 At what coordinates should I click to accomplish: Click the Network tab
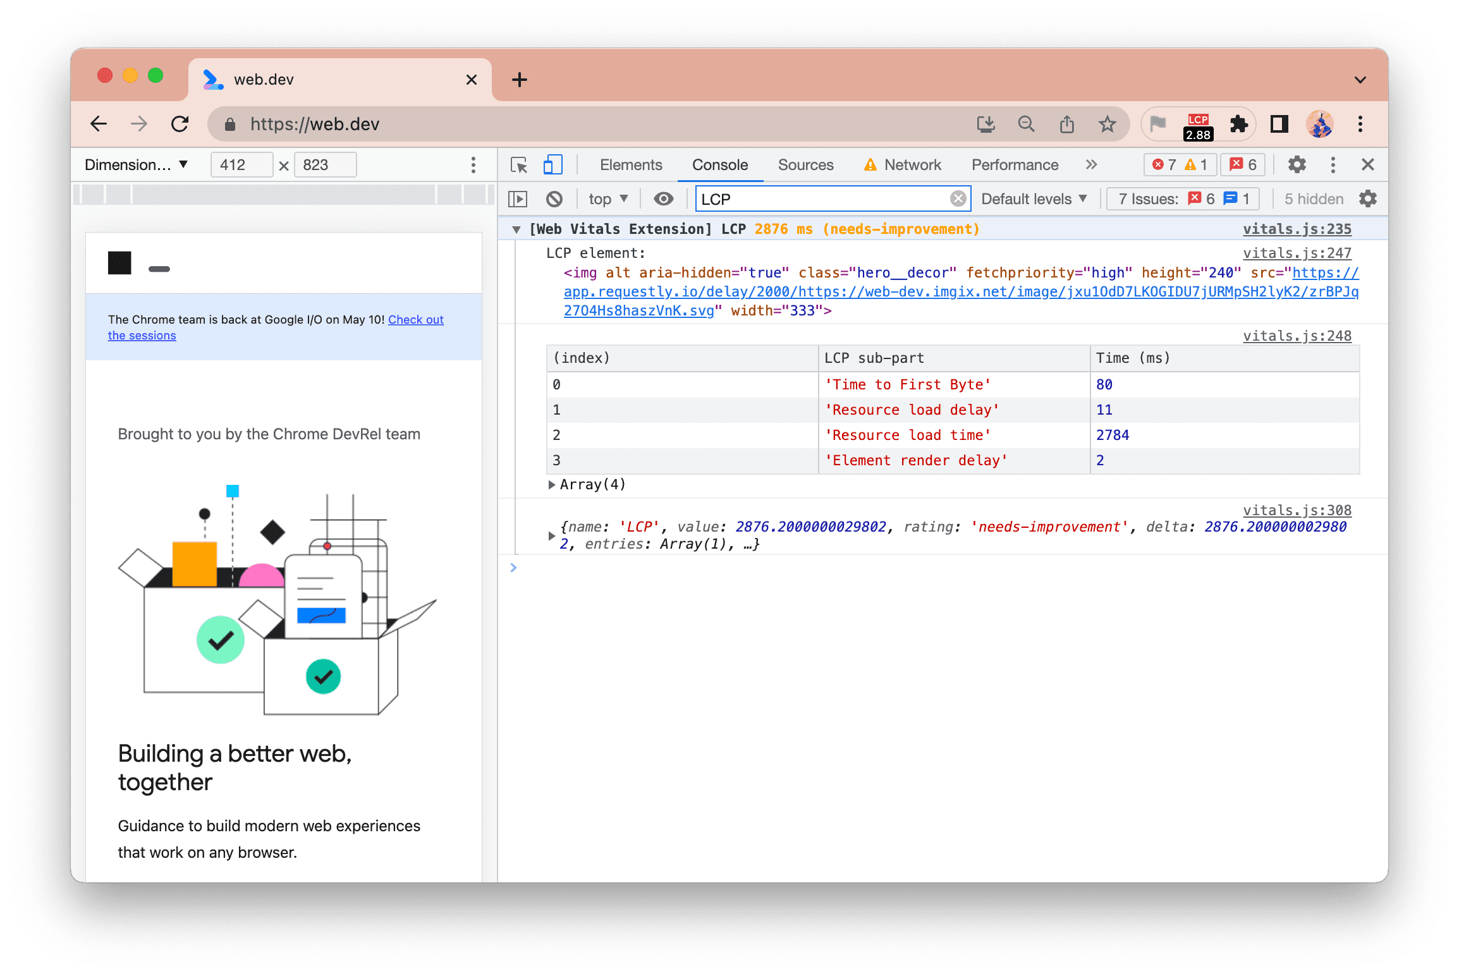pos(912,166)
